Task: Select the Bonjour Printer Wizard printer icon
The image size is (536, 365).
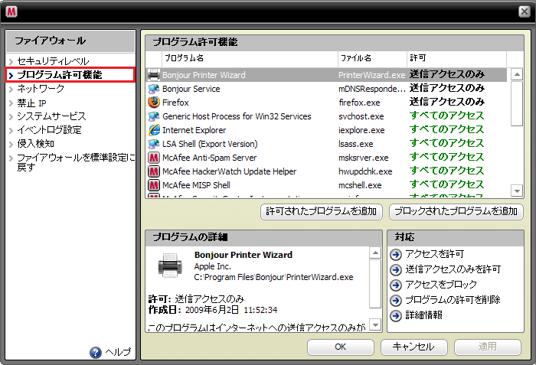Action: [x=153, y=75]
